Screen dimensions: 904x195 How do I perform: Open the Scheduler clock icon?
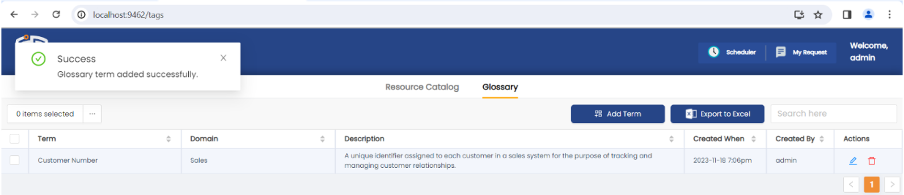click(714, 52)
